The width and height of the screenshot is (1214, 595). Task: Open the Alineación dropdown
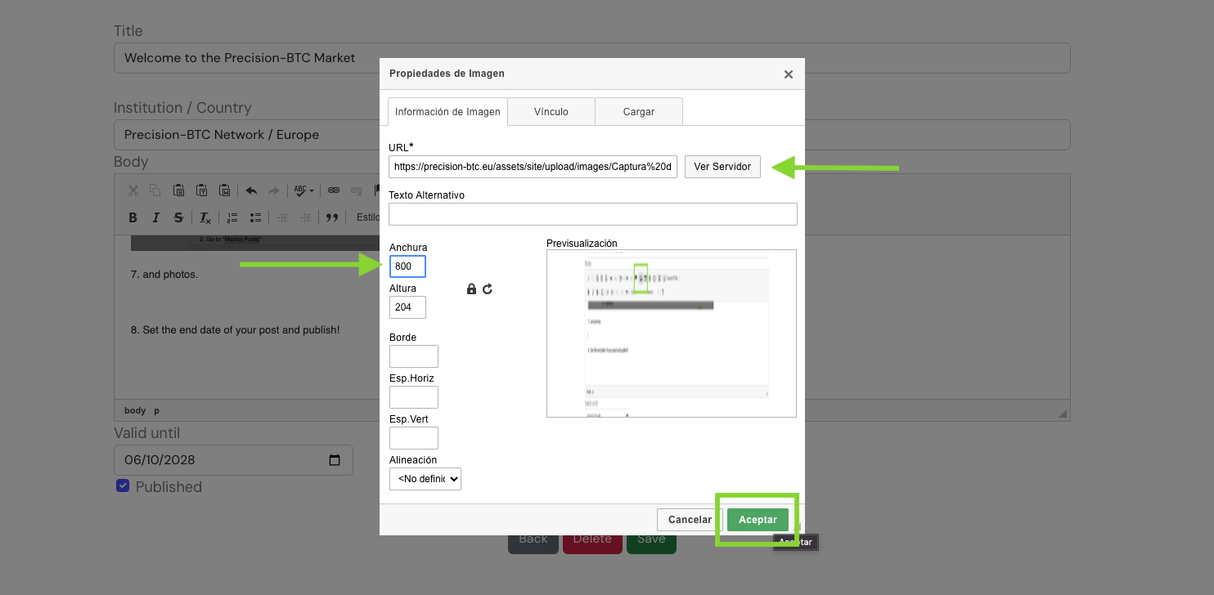coord(425,479)
